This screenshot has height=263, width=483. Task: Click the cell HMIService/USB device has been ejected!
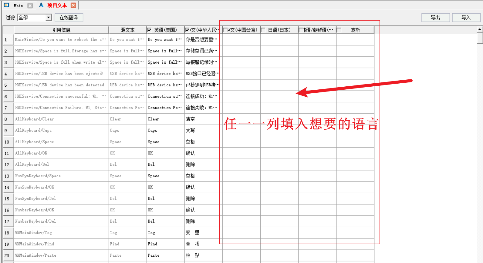tap(61, 74)
